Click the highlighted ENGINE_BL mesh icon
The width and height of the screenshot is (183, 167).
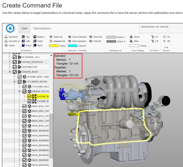pos(34,96)
